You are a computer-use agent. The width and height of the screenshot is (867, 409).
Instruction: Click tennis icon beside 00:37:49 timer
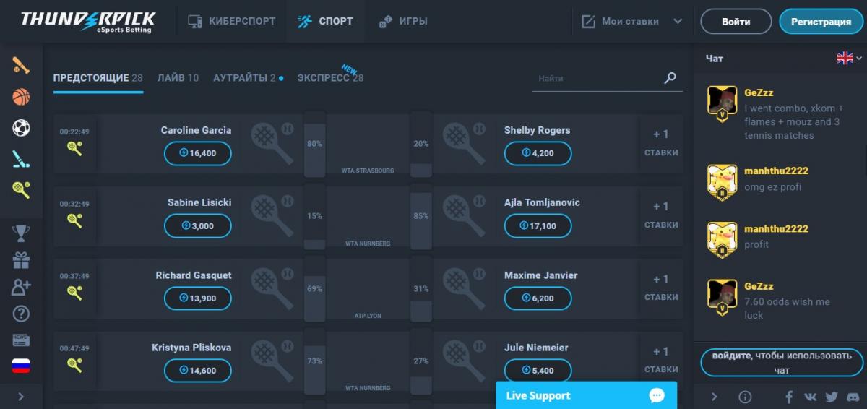[x=74, y=293]
